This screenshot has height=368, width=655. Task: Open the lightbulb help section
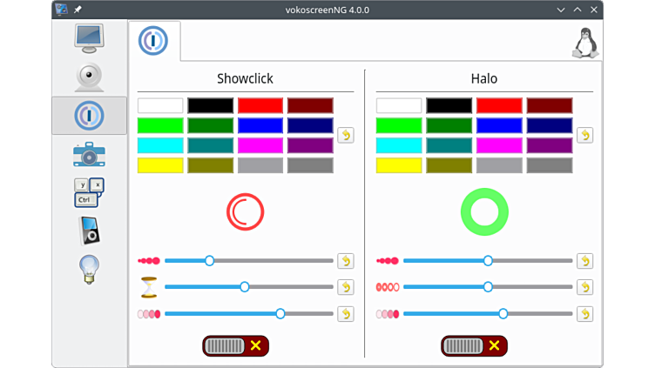(x=89, y=269)
